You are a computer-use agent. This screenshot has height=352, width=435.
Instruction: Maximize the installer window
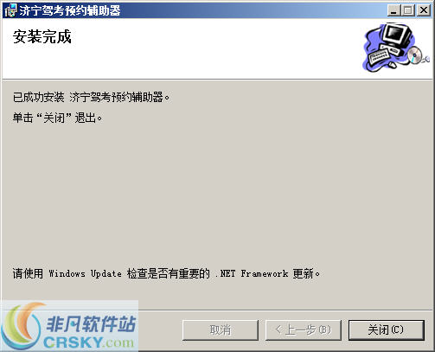click(x=408, y=10)
